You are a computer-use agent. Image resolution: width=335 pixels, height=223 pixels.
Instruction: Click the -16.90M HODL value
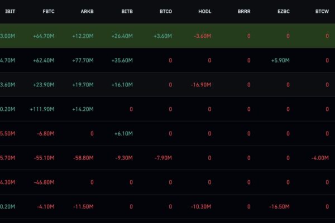coord(201,85)
